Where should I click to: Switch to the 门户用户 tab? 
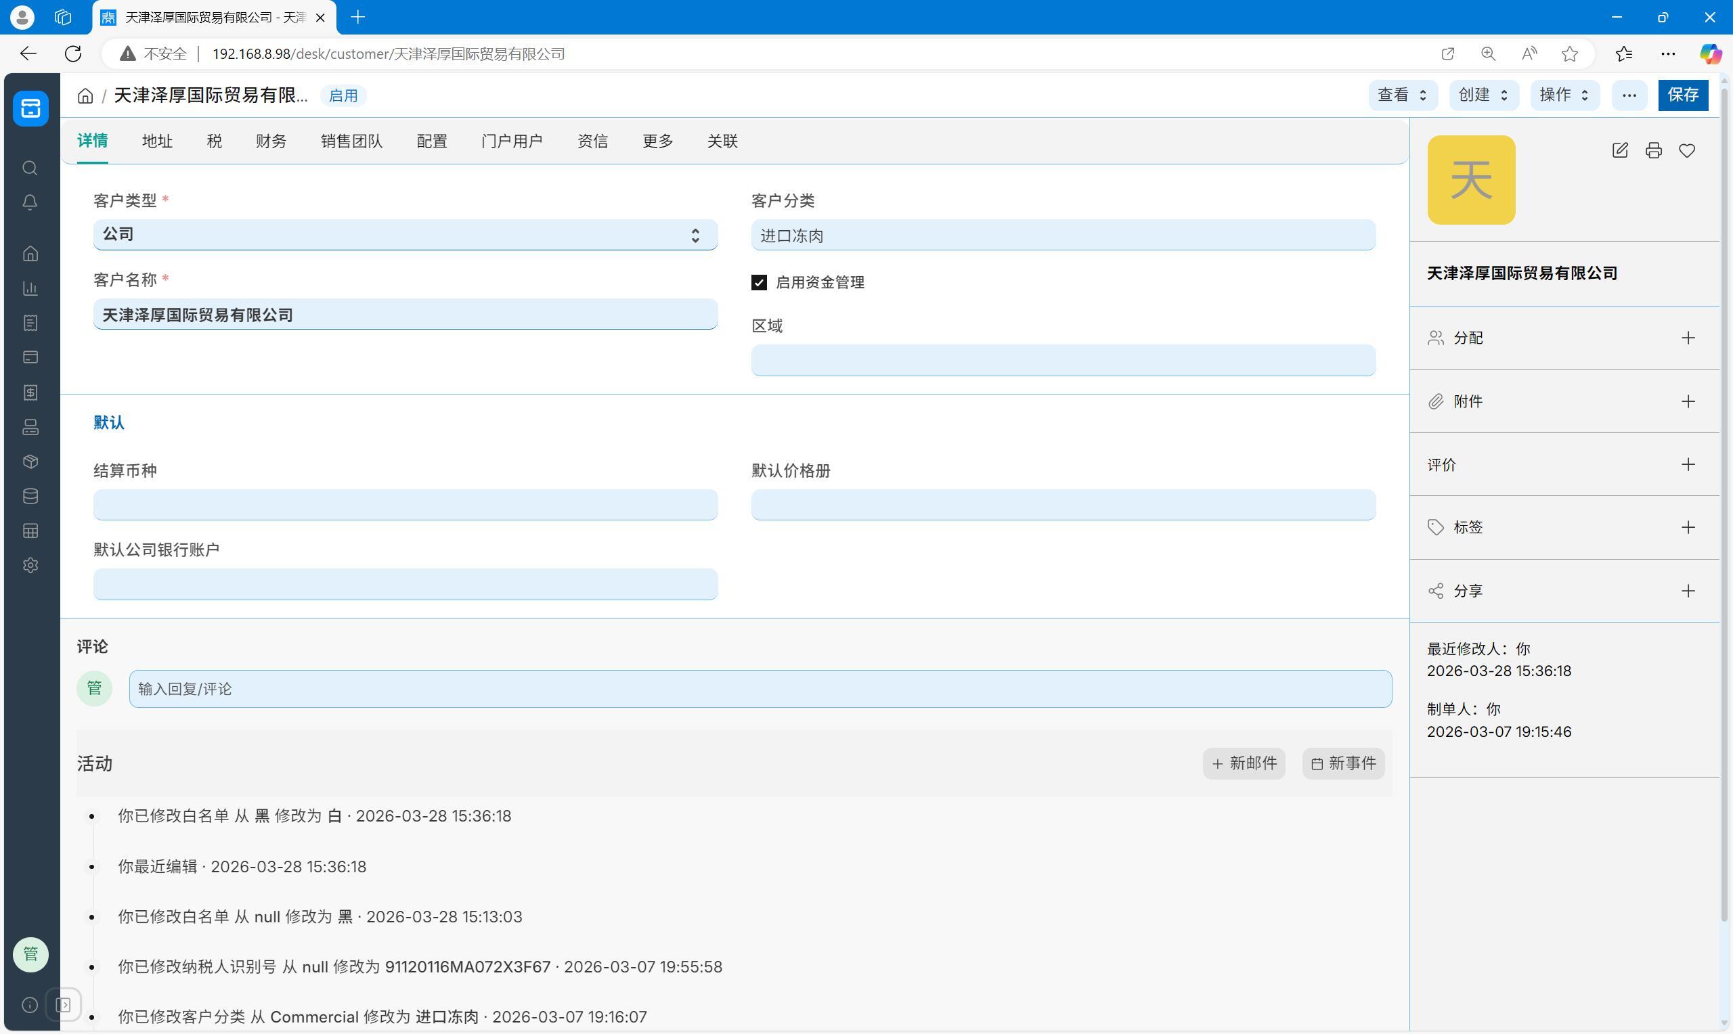point(512,141)
